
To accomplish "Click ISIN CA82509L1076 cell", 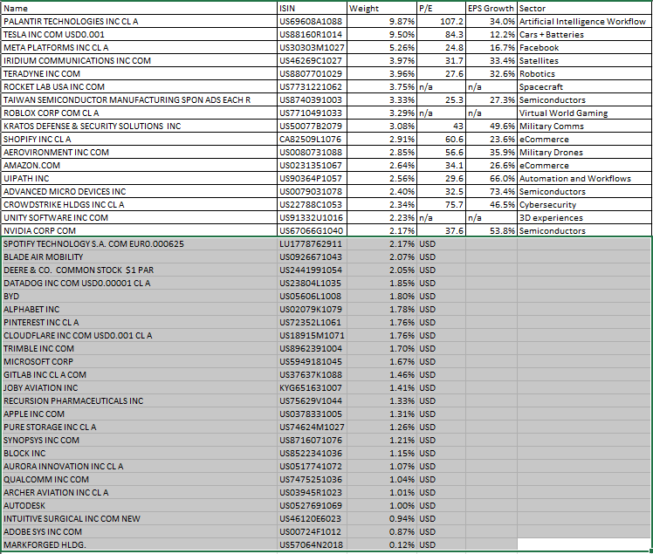I will 312,139.
